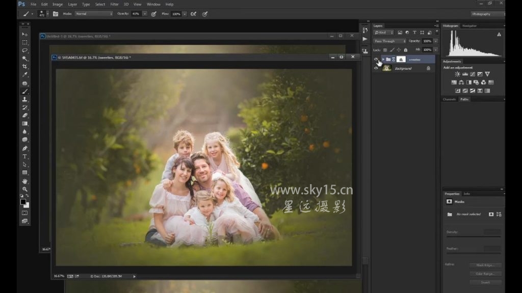Switch to the Navigator tab
This screenshot has height=293, width=522.
click(x=469, y=25)
